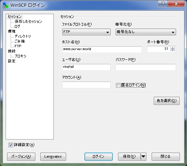Open the ディレクトリ tree entry
Viewport: 187px width, 166px height.
point(23,36)
